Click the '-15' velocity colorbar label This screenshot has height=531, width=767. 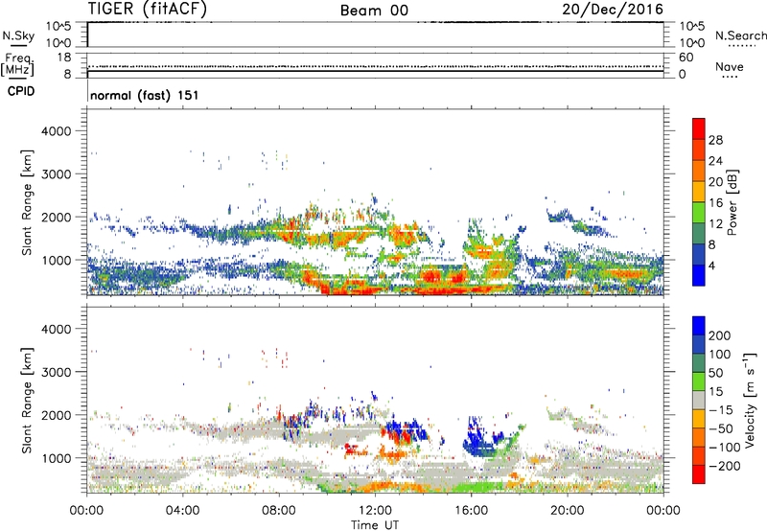[x=721, y=409]
